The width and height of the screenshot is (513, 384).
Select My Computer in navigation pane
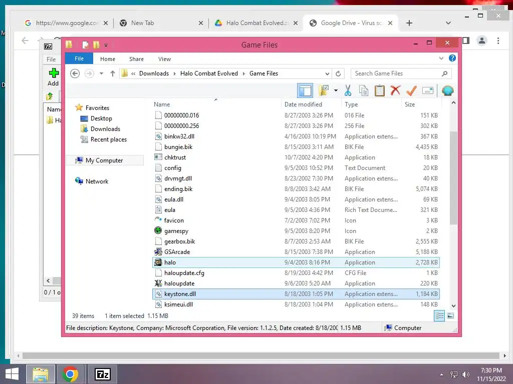coord(104,160)
